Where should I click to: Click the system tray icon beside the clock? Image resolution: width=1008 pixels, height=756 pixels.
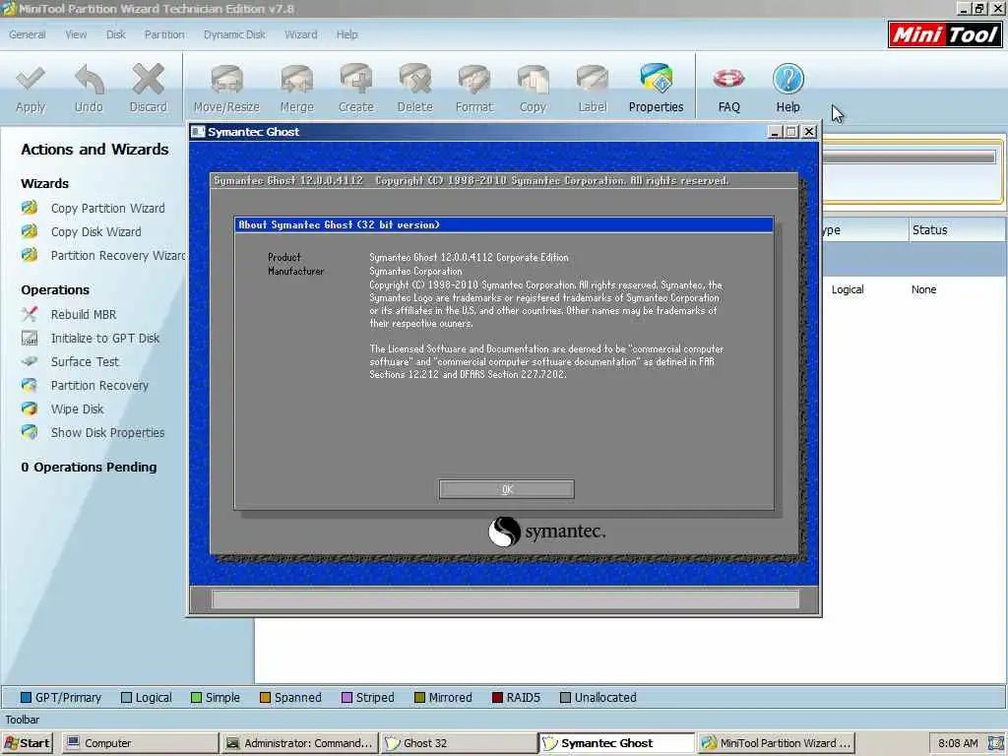(994, 743)
